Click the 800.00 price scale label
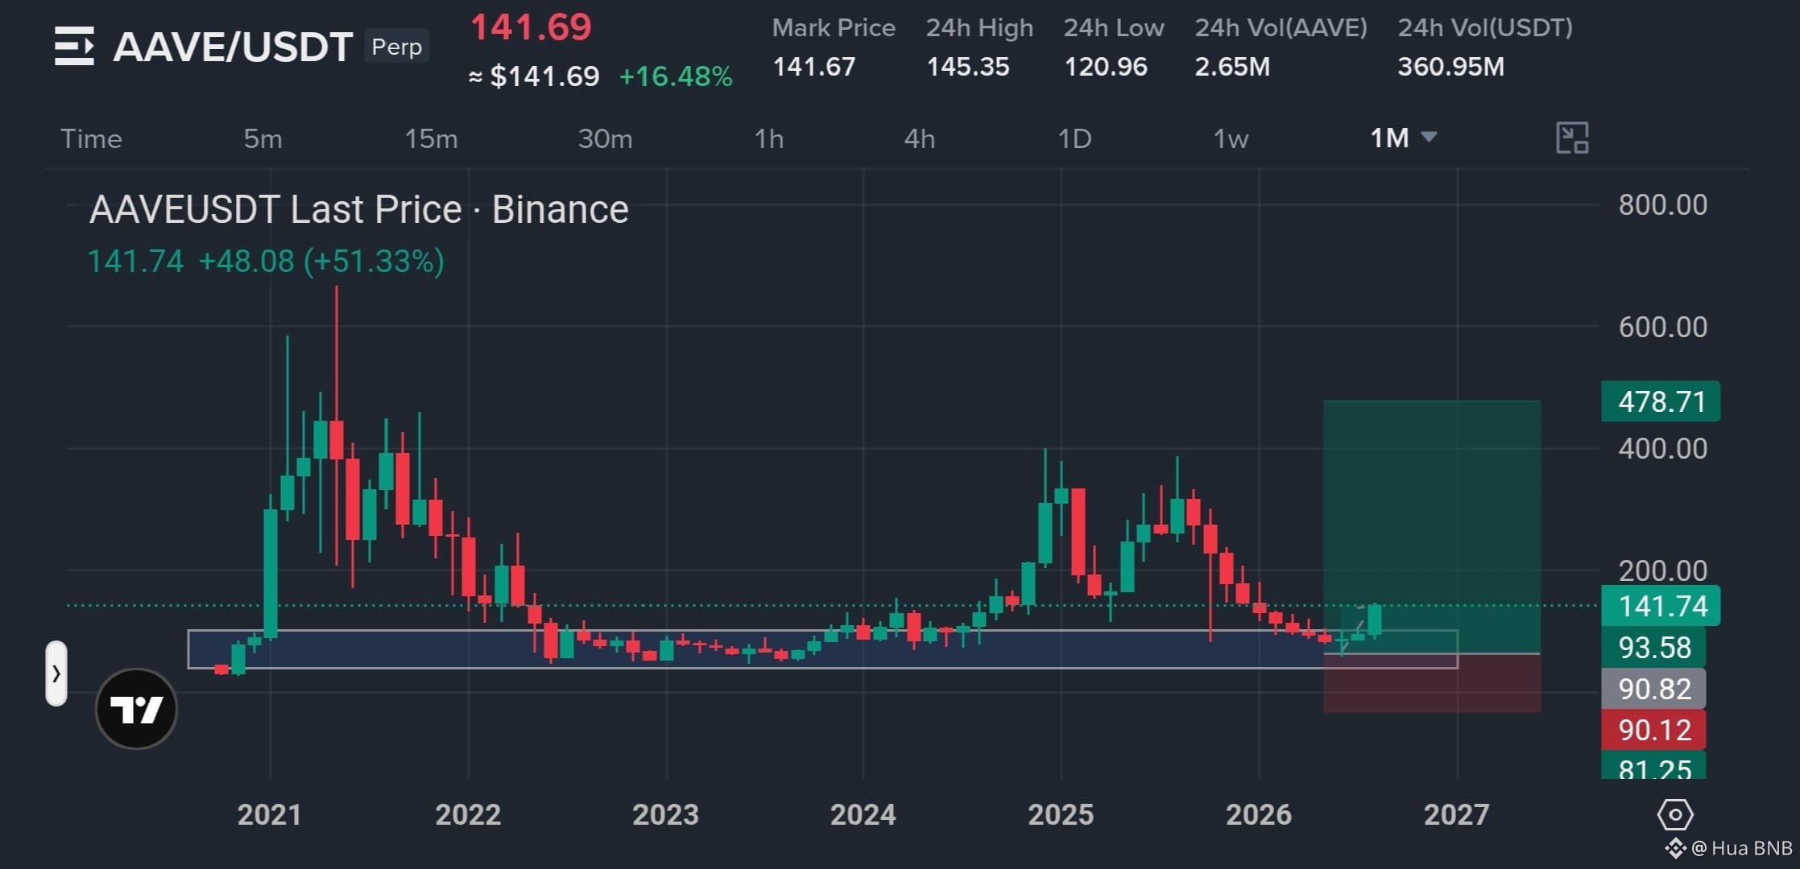The image size is (1800, 869). [x=1662, y=205]
